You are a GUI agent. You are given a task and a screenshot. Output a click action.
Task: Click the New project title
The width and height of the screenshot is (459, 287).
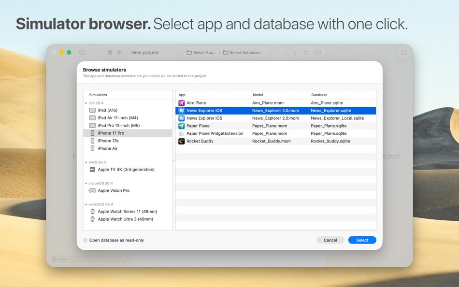[x=145, y=52]
